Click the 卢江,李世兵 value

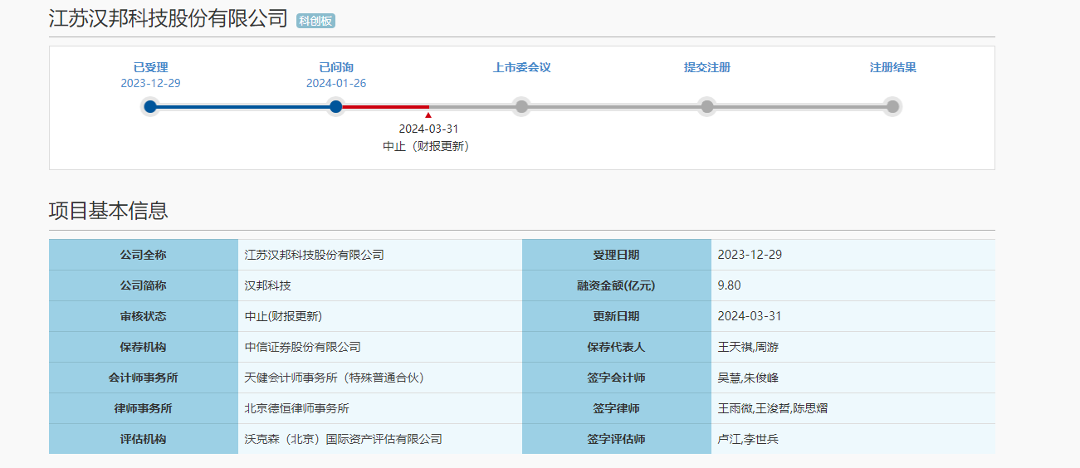coord(749,439)
